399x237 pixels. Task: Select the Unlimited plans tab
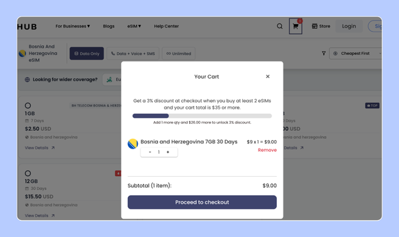click(x=178, y=54)
